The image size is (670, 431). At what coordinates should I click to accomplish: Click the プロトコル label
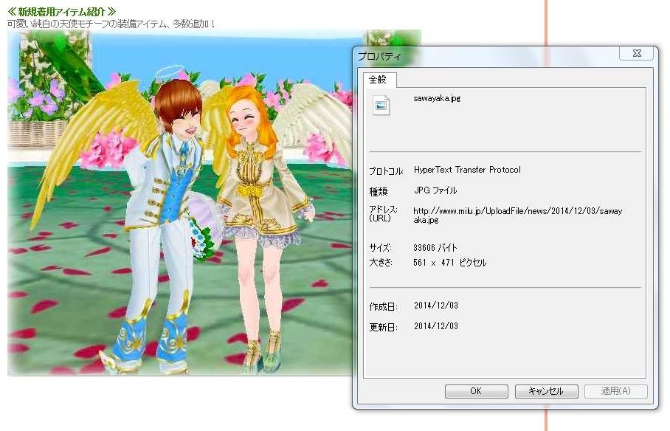[x=386, y=171]
